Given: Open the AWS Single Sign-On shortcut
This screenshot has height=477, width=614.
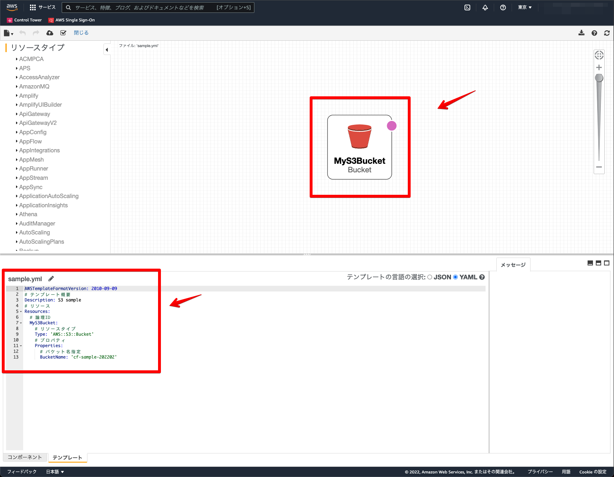Looking at the screenshot, I should click(72, 20).
